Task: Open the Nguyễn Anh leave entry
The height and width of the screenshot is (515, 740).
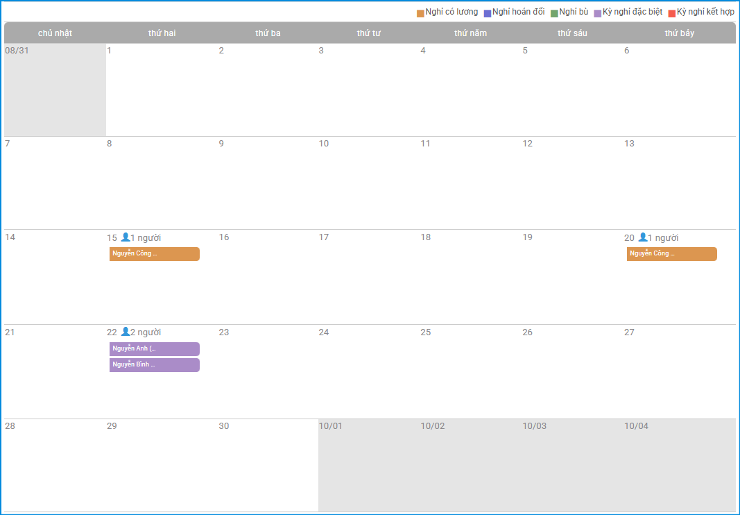Action: pyautogui.click(x=154, y=349)
